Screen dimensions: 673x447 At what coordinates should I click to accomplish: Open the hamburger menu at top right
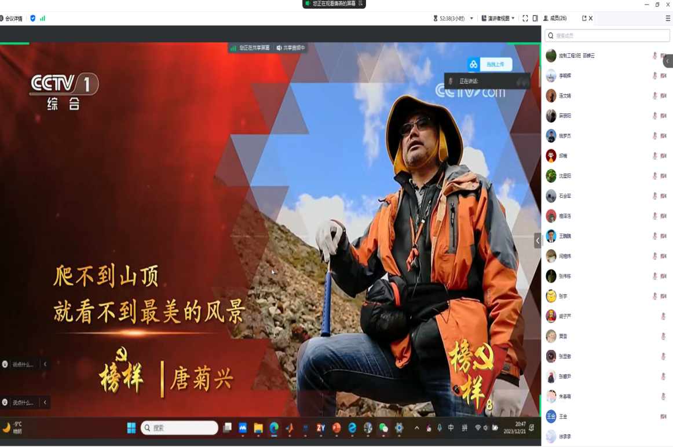[668, 19]
